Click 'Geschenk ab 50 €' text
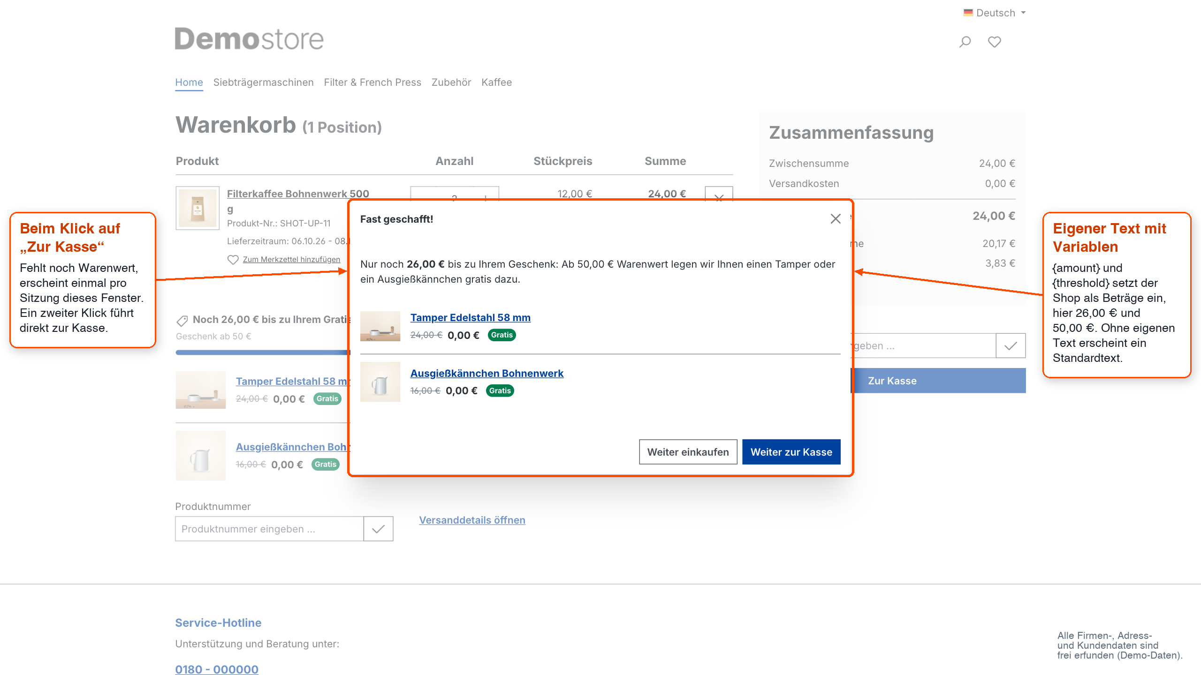The width and height of the screenshot is (1201, 675). [x=213, y=337]
